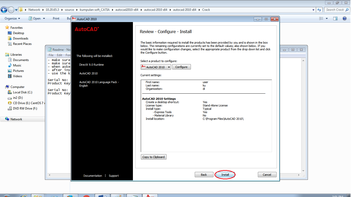Click the 'AutoCAD 2010 Settings' heading
Image resolution: width=351 pixels, height=197 pixels.
tap(159, 99)
